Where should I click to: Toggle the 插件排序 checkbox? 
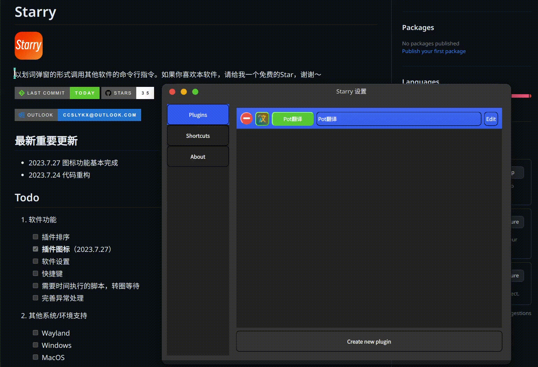click(x=35, y=237)
